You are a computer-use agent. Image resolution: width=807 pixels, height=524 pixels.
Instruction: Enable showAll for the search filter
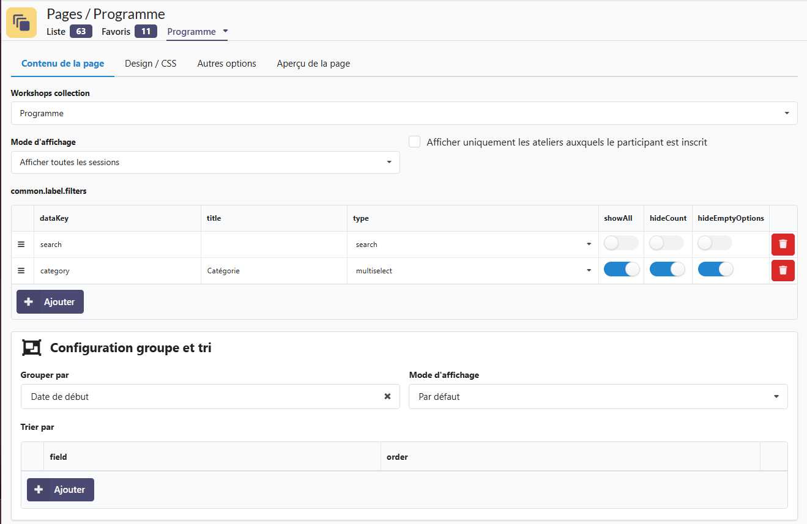[620, 243]
